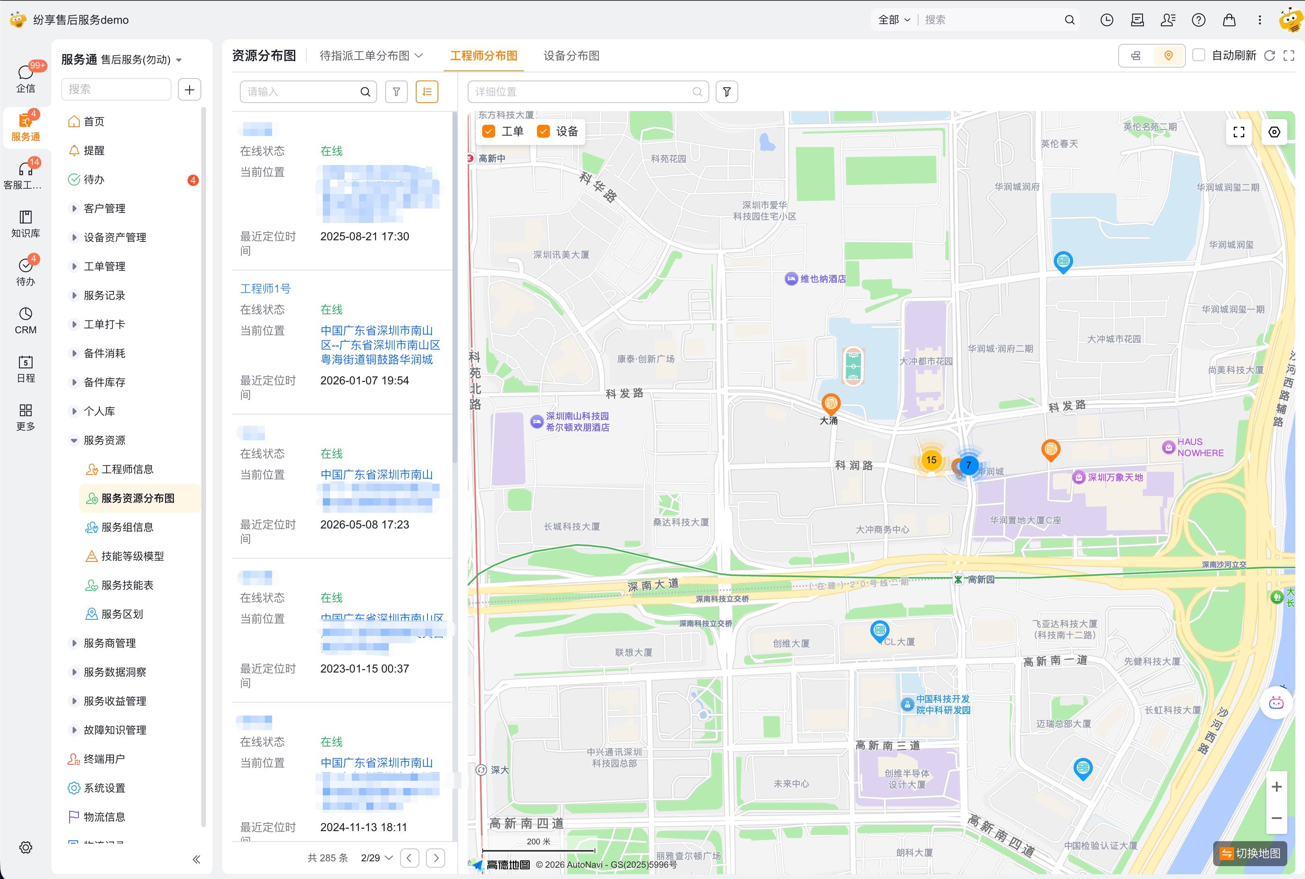Go to previous page of engineer list
This screenshot has height=879, width=1305.
(x=410, y=858)
